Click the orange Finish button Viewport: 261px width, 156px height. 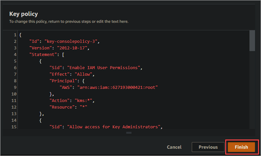(241, 147)
